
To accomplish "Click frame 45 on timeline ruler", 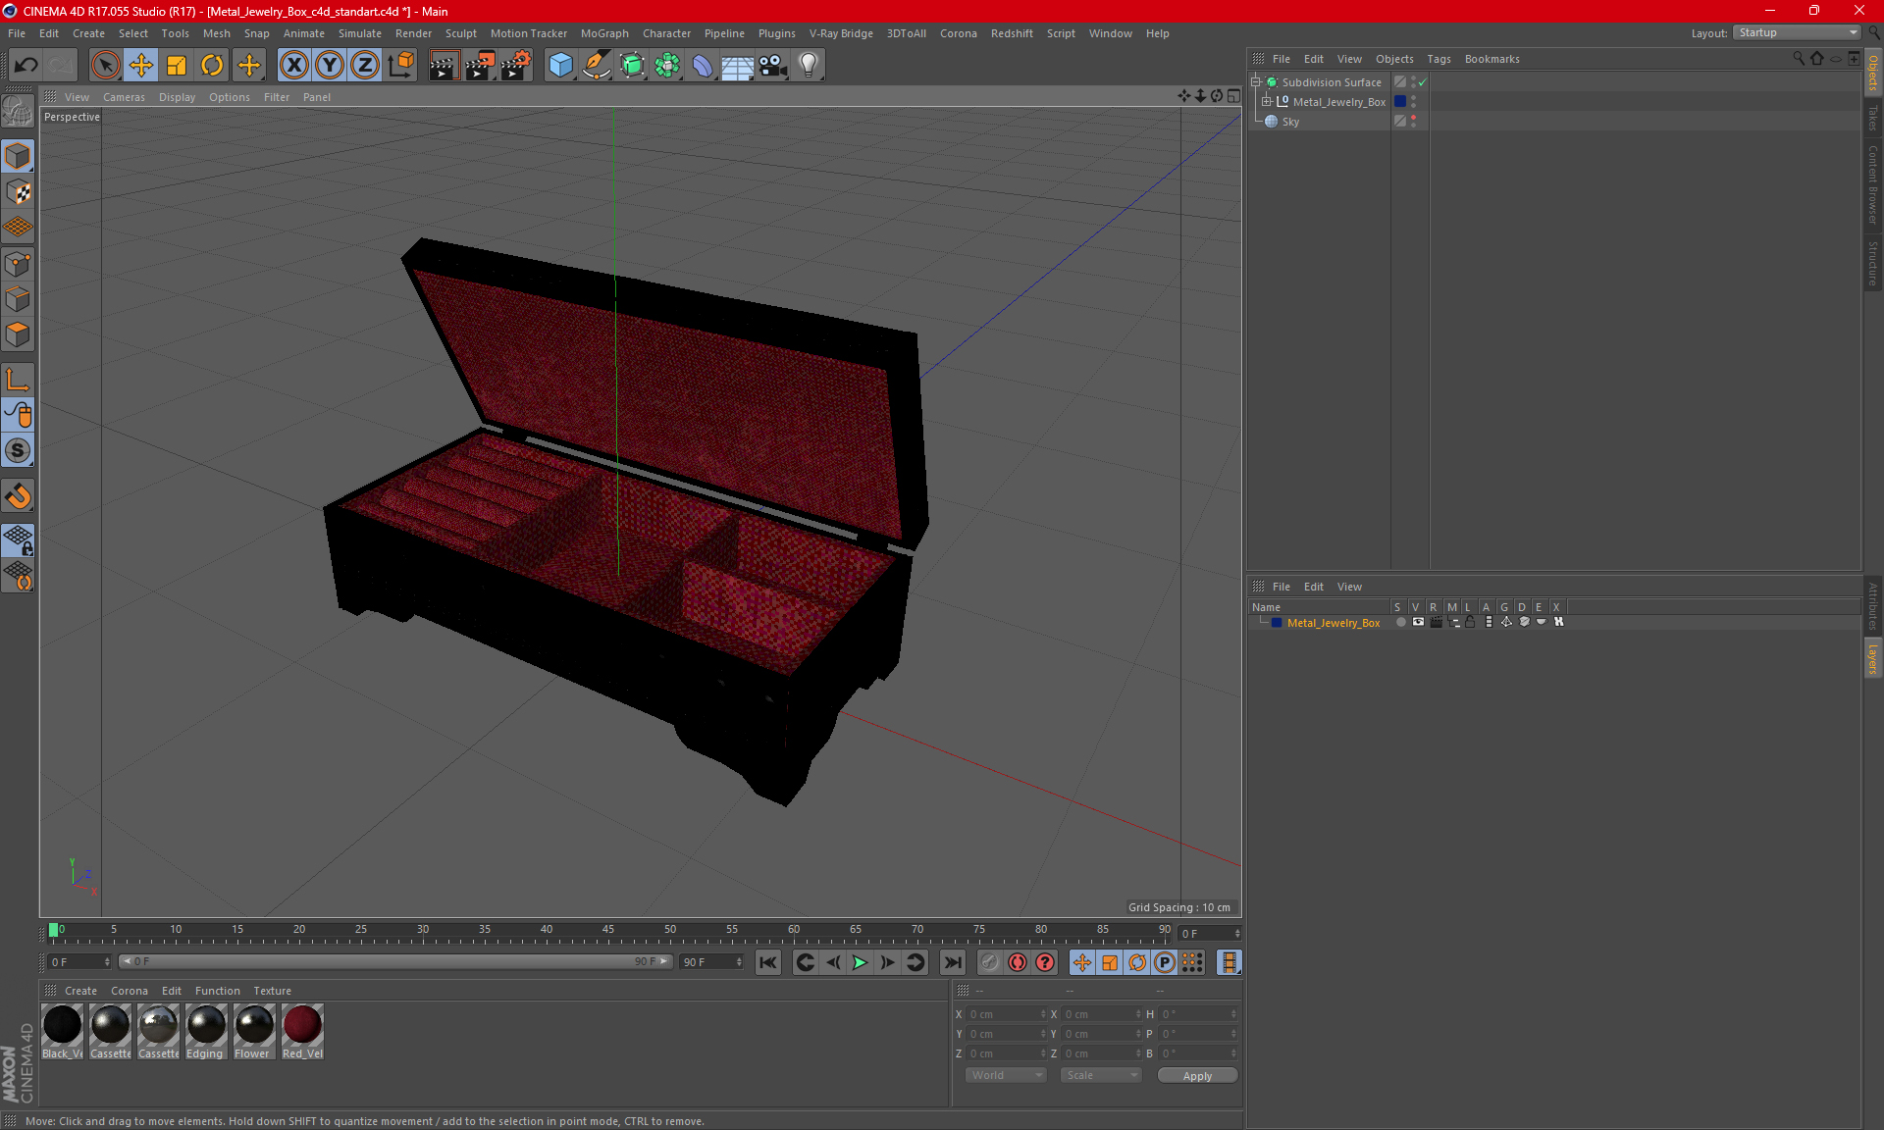I will 608,930.
